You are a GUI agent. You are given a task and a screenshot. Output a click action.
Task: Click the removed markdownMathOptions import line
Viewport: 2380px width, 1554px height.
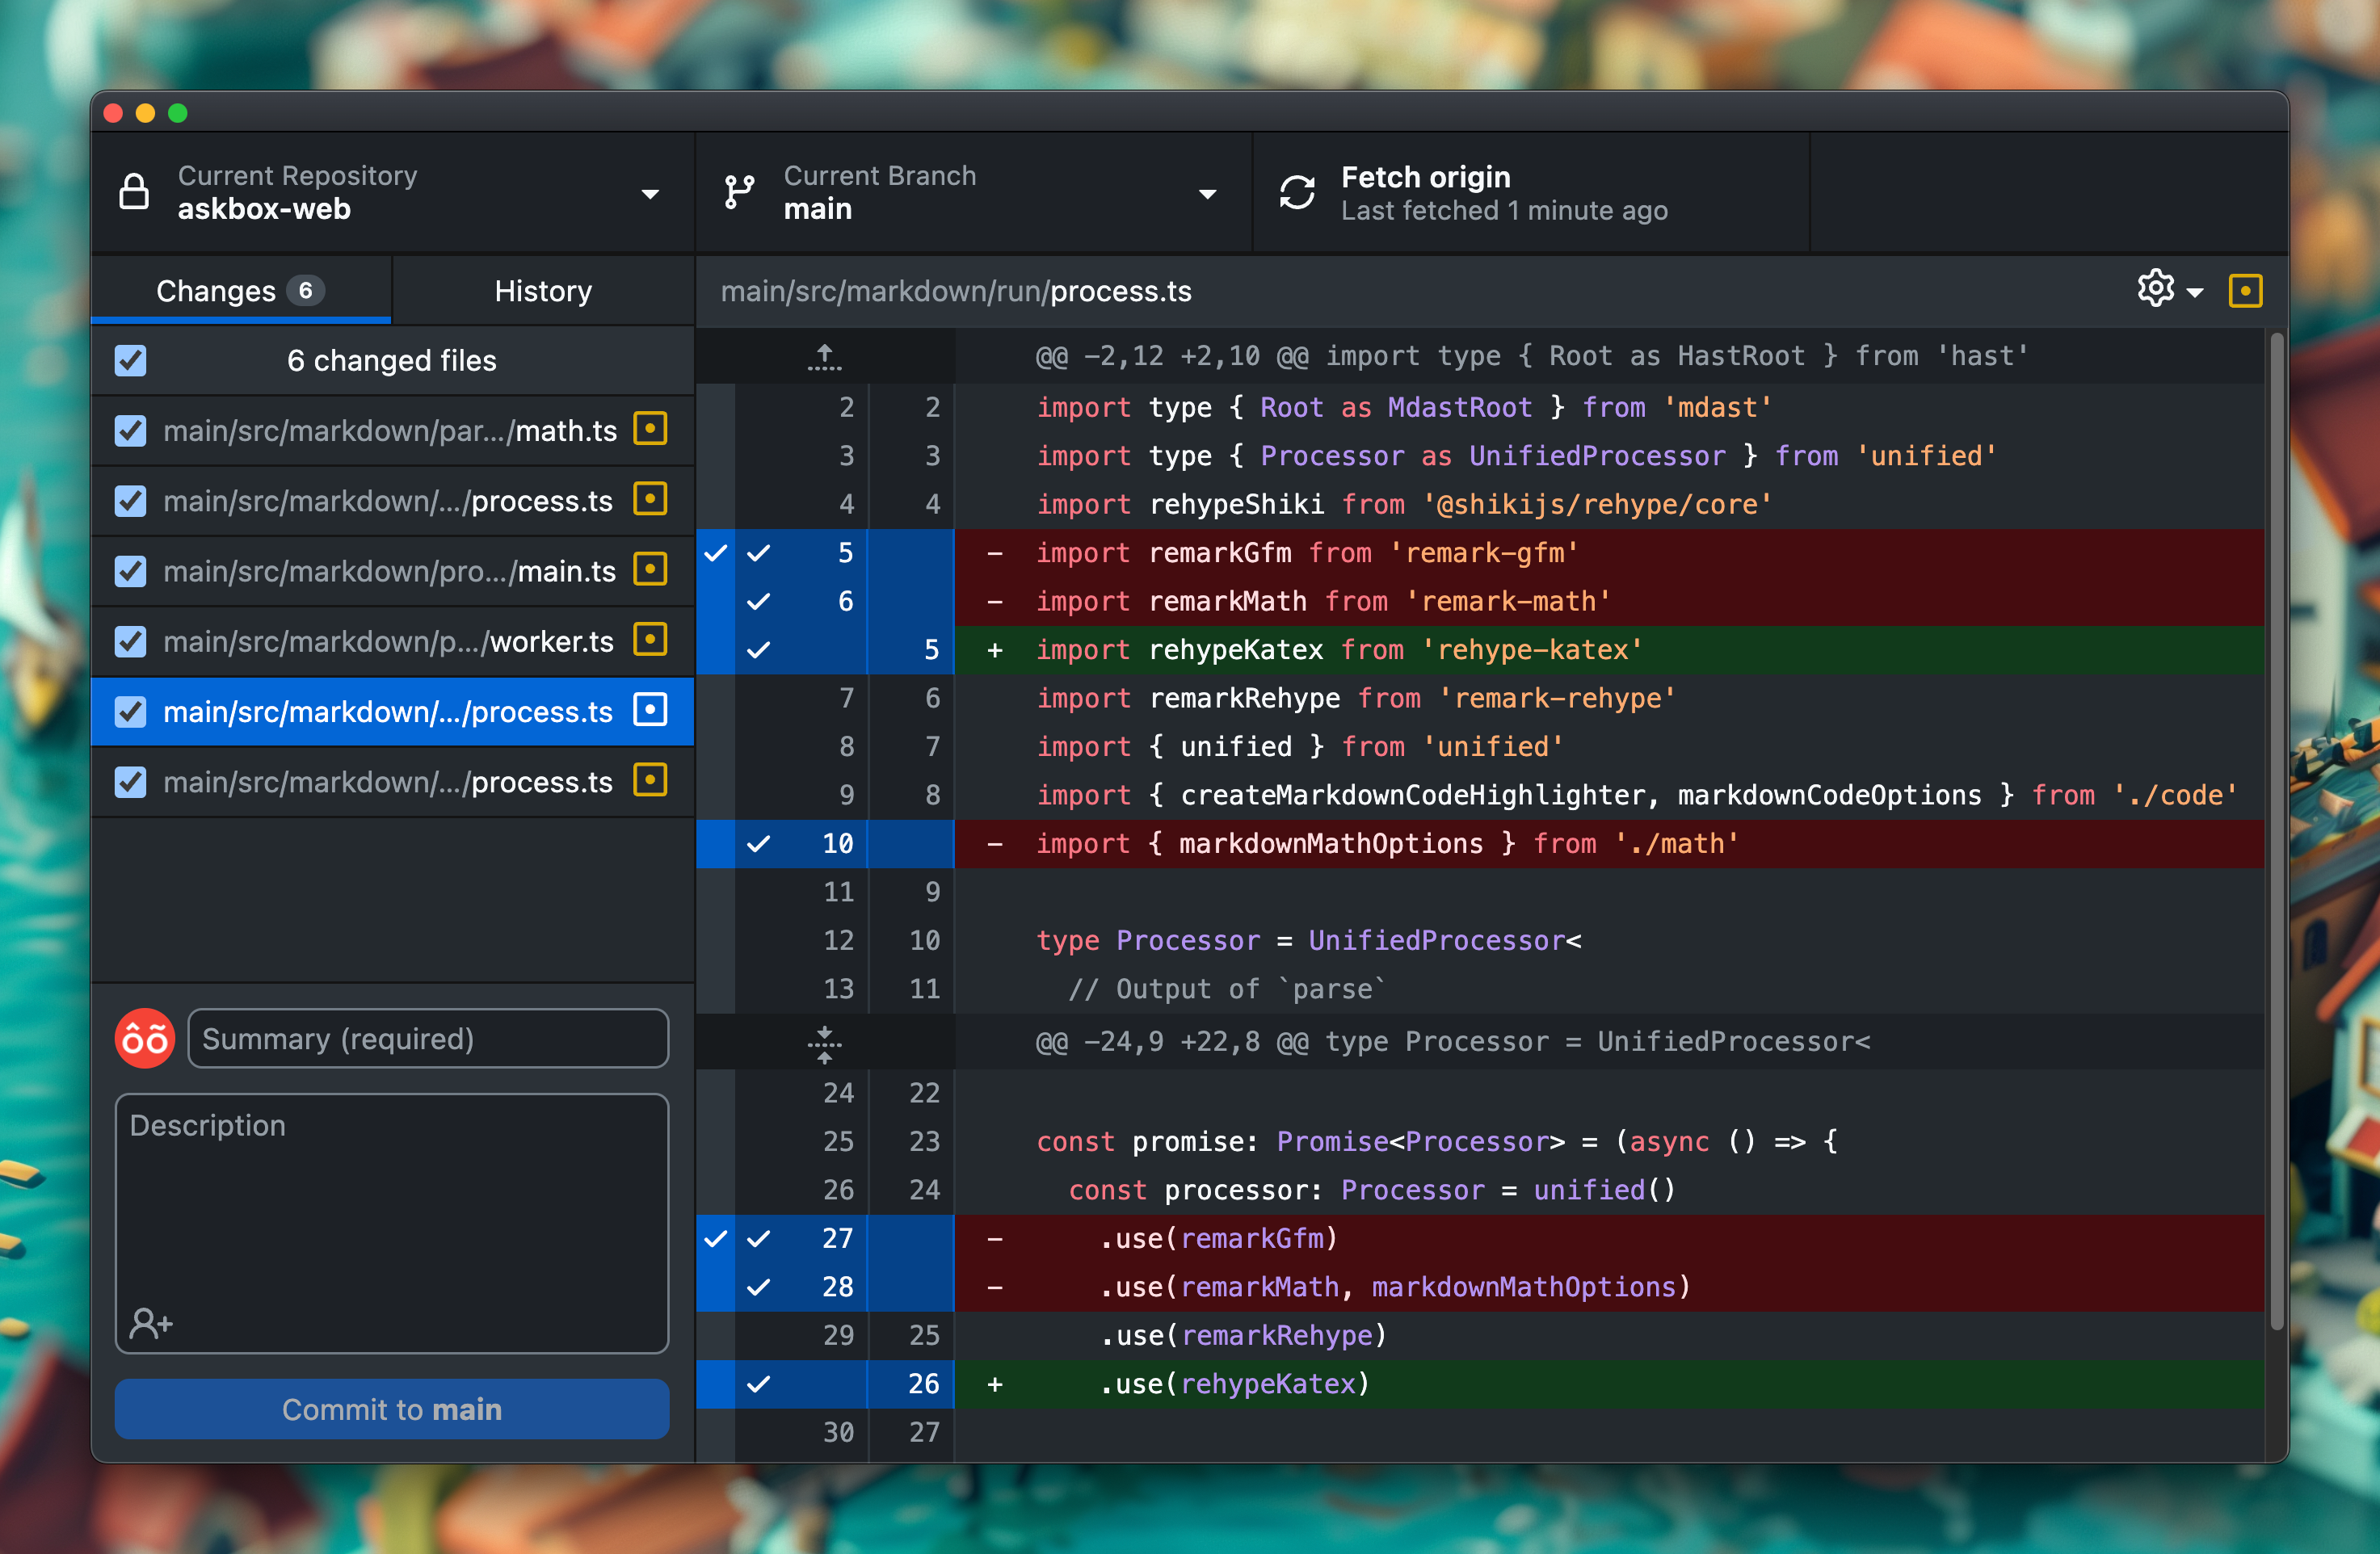pos(1610,844)
